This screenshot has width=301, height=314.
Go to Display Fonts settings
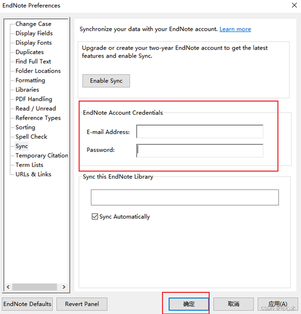click(x=33, y=43)
